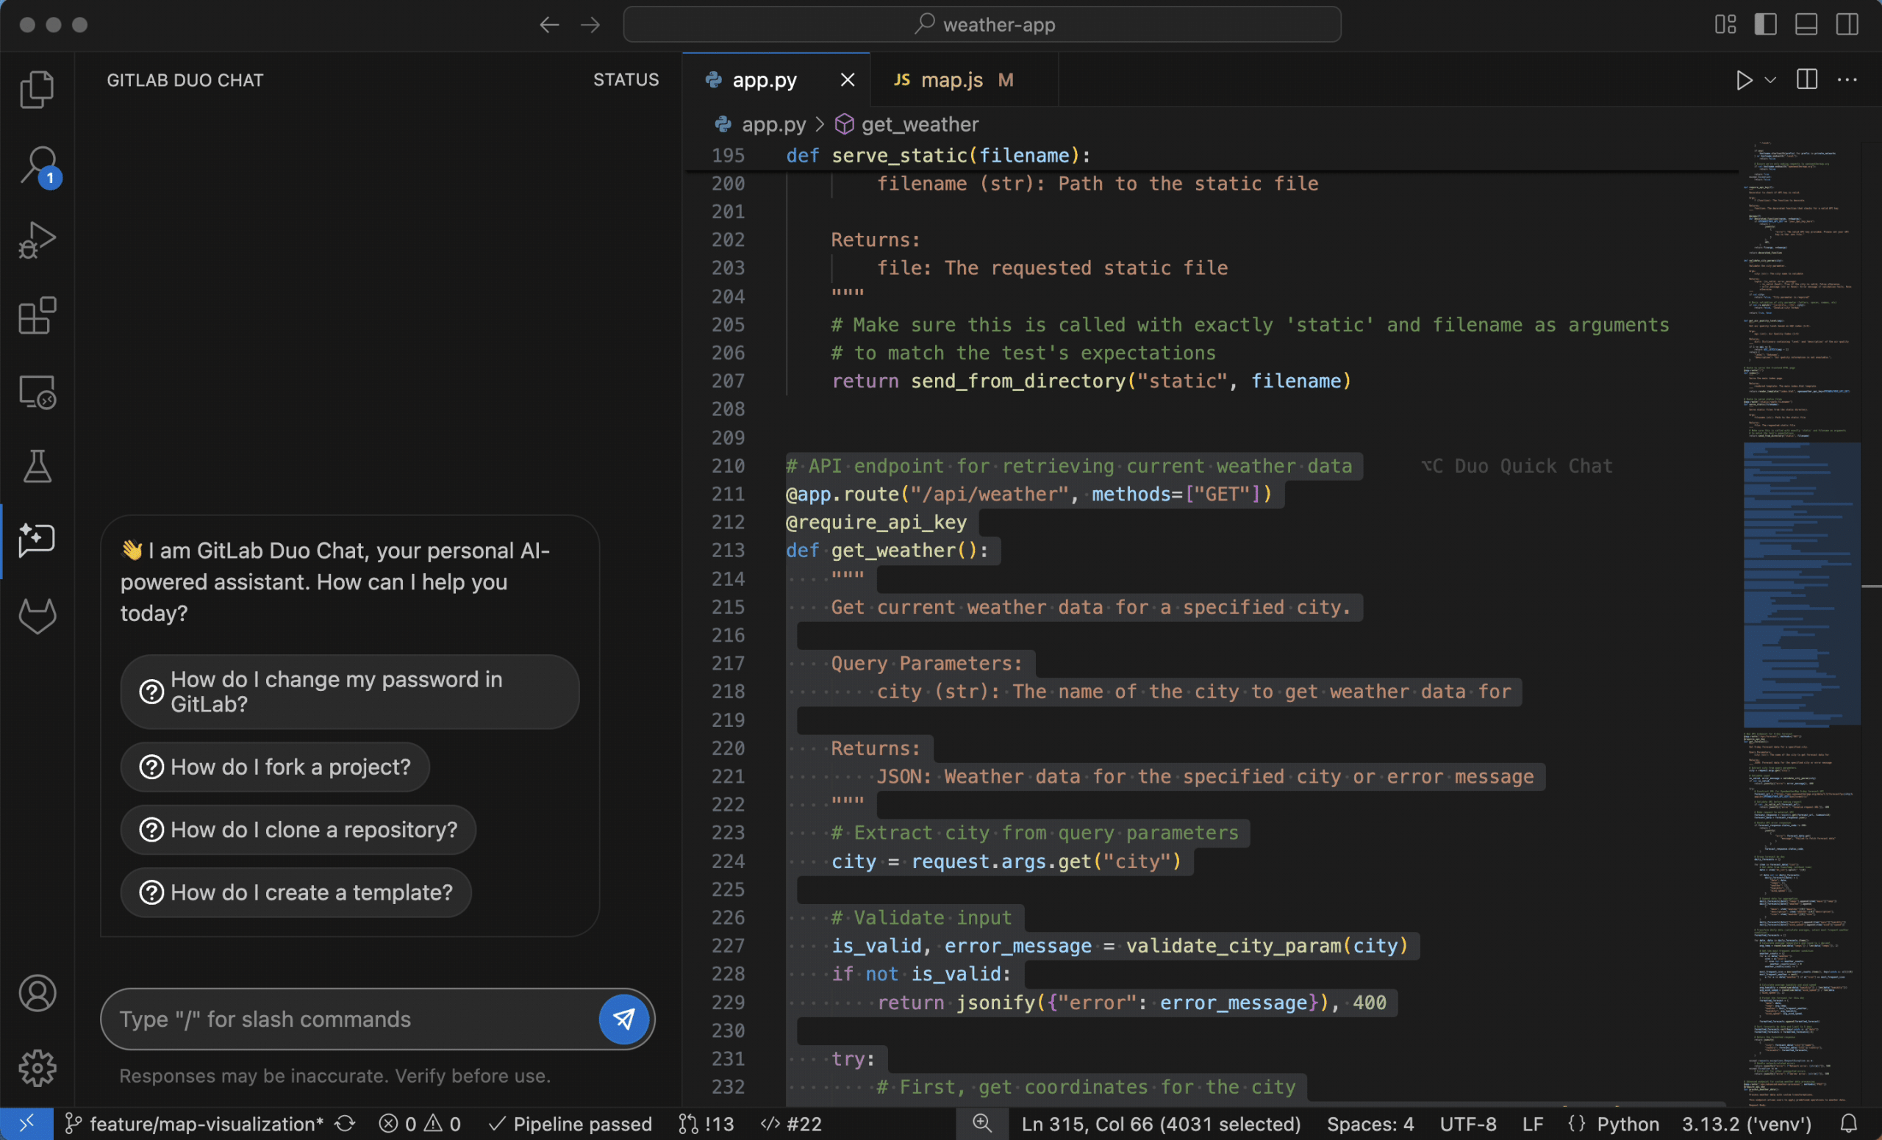Select GITLAB DUO CHAT panel header
The height and width of the screenshot is (1140, 1882).
(x=185, y=80)
